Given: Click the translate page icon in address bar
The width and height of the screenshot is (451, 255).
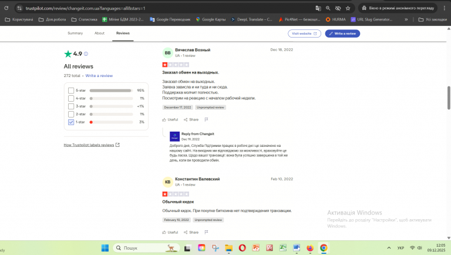Looking at the screenshot, I should (318, 8).
